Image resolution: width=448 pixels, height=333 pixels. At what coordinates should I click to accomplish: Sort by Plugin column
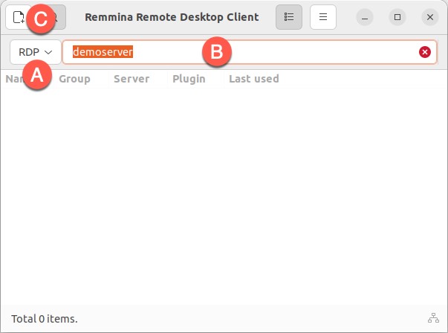tap(195, 79)
